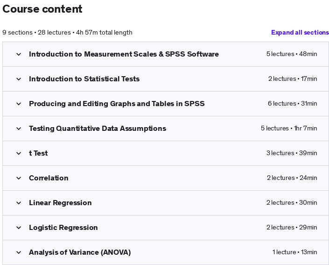Click the '2 lectures • 29min' label
This screenshot has height=265, width=329.
point(292,228)
